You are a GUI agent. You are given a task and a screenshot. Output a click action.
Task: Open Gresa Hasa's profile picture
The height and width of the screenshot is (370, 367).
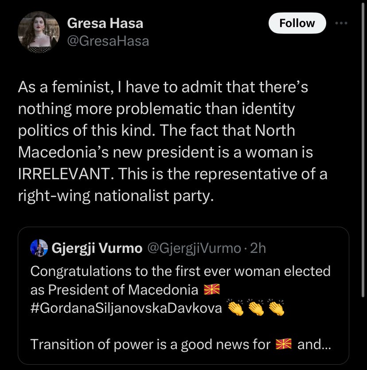39,32
